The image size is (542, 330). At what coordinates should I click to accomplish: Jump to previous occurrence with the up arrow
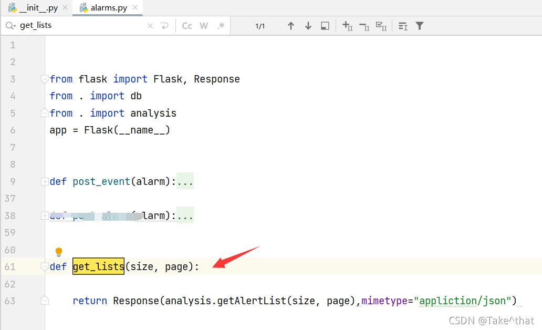click(x=291, y=25)
